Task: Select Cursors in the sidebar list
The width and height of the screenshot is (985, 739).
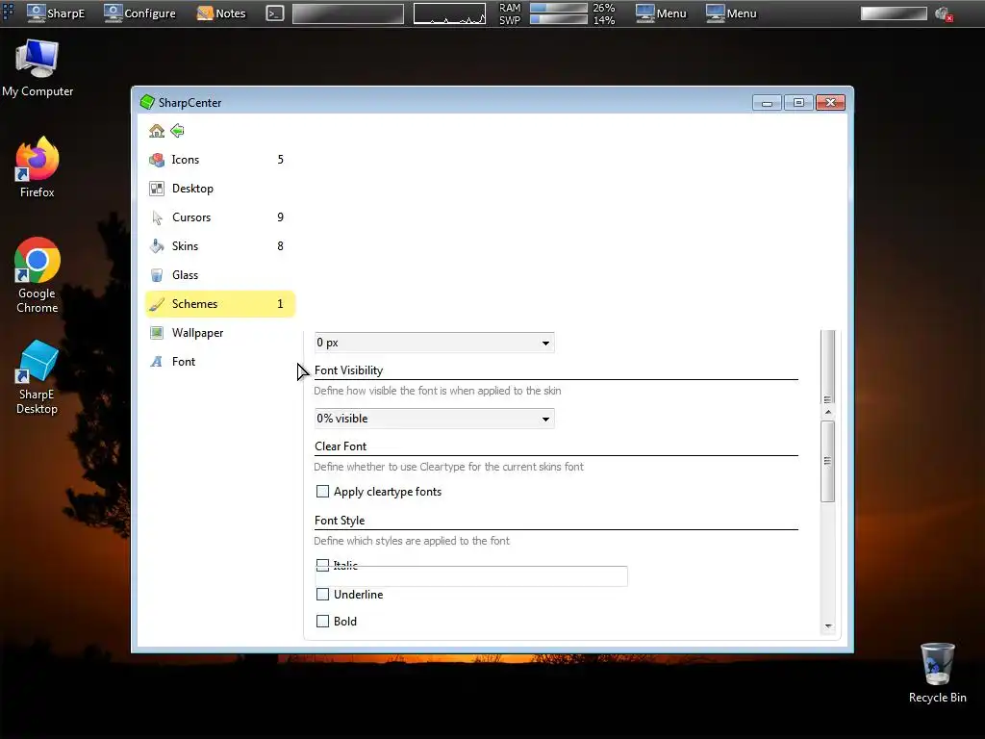Action: coord(219,217)
